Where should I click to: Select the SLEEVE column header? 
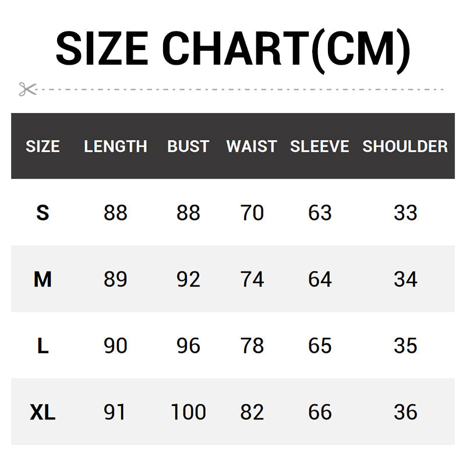(319, 146)
